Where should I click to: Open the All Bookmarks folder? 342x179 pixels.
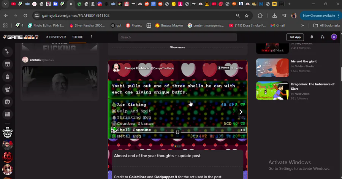pyautogui.click(x=326, y=25)
